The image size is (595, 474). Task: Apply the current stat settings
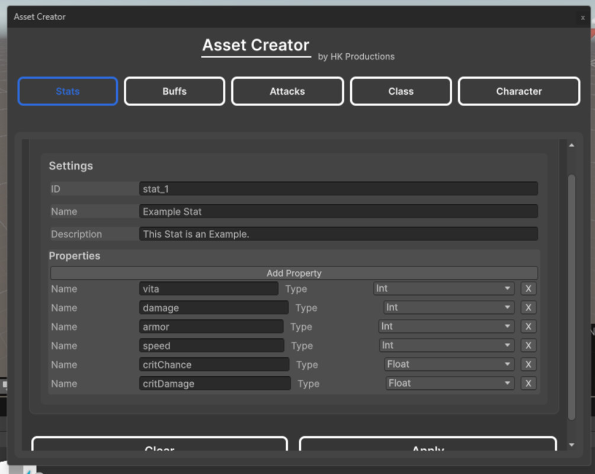[427, 447]
